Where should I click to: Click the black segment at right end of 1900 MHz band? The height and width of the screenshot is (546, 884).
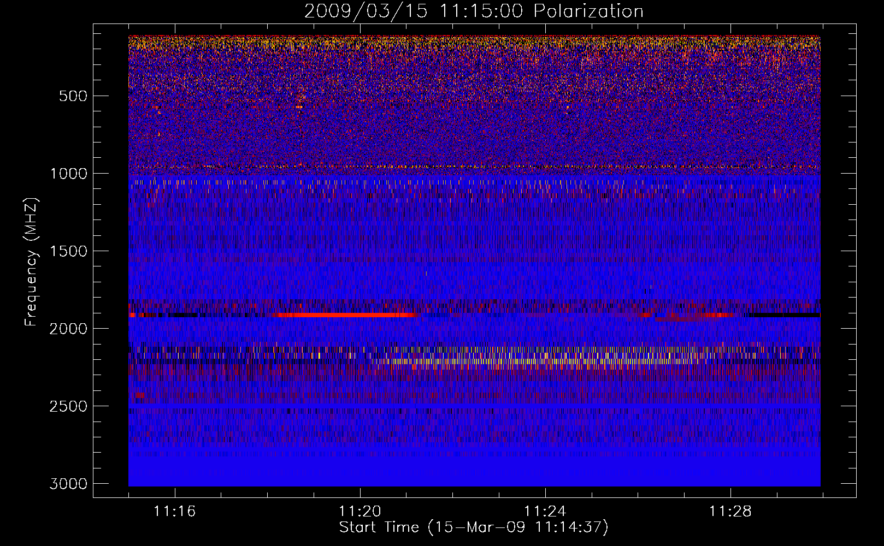[x=784, y=315]
